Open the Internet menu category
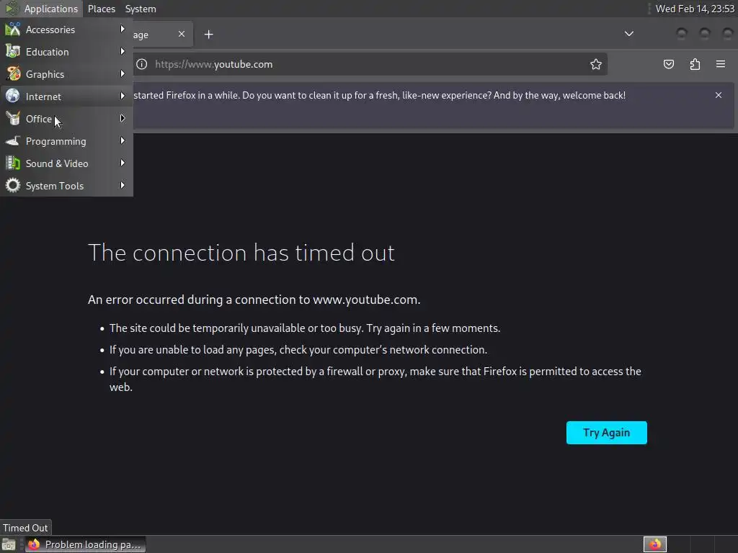Screen dimensions: 738x553 (66, 96)
